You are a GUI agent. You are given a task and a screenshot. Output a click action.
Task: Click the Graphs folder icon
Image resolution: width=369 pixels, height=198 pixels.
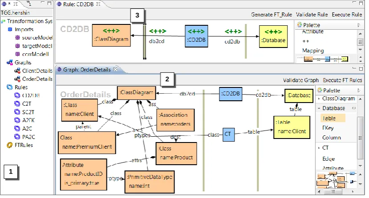point(10,63)
